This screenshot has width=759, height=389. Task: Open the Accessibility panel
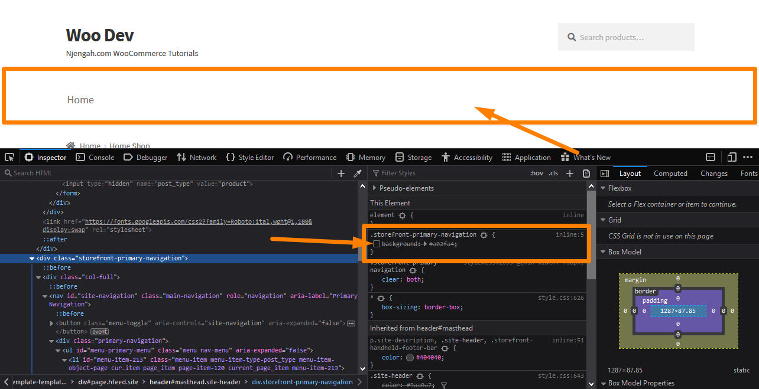466,158
